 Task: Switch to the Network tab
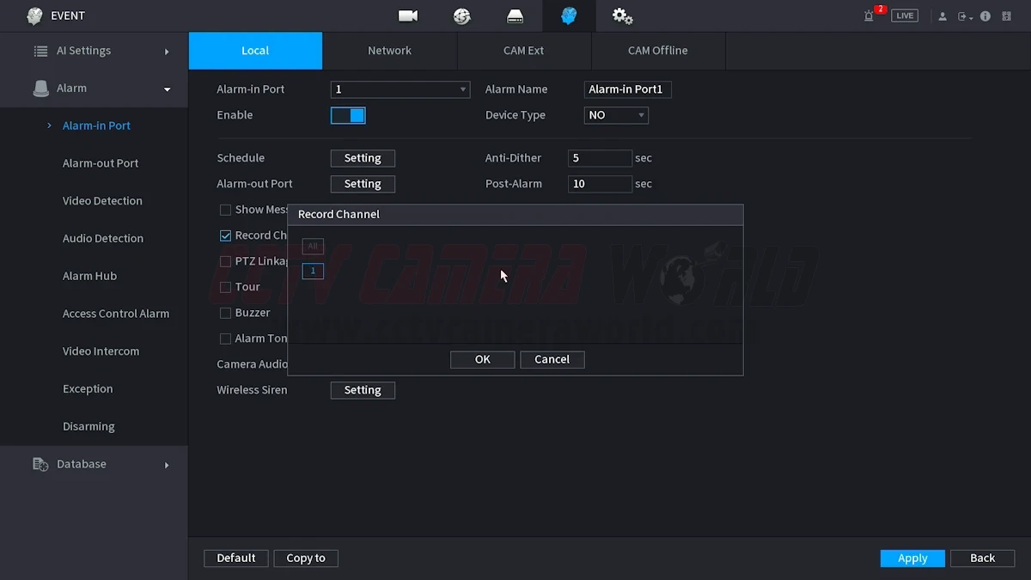[389, 51]
